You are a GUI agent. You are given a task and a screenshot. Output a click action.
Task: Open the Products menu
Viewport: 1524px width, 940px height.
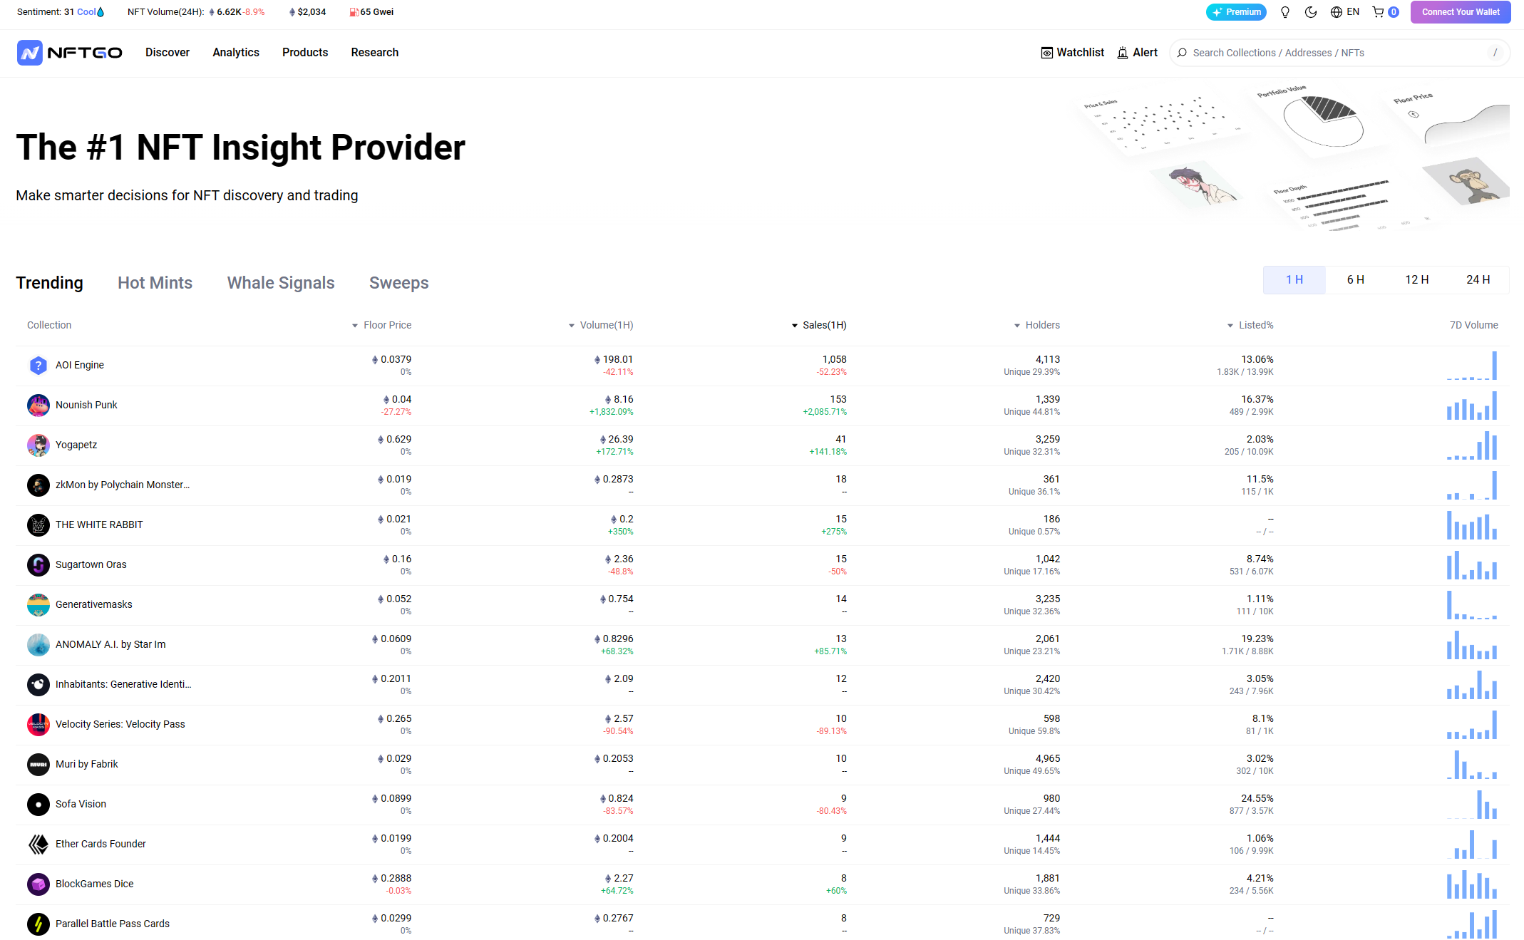305,53
